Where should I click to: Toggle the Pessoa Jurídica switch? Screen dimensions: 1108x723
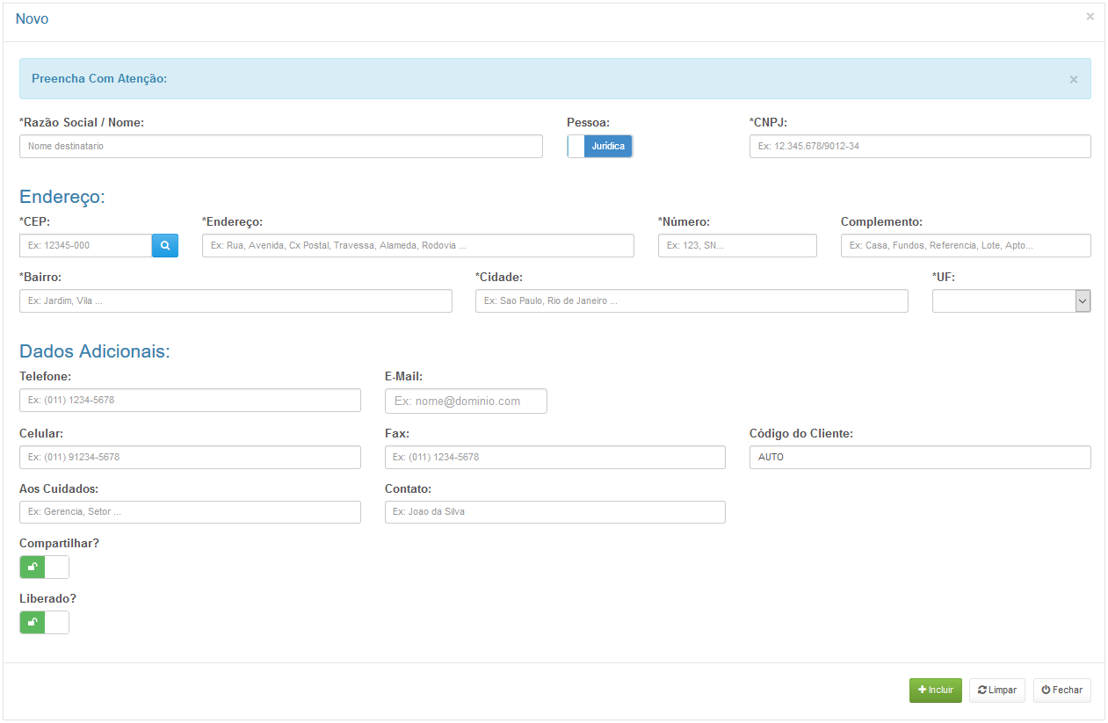[x=599, y=147]
